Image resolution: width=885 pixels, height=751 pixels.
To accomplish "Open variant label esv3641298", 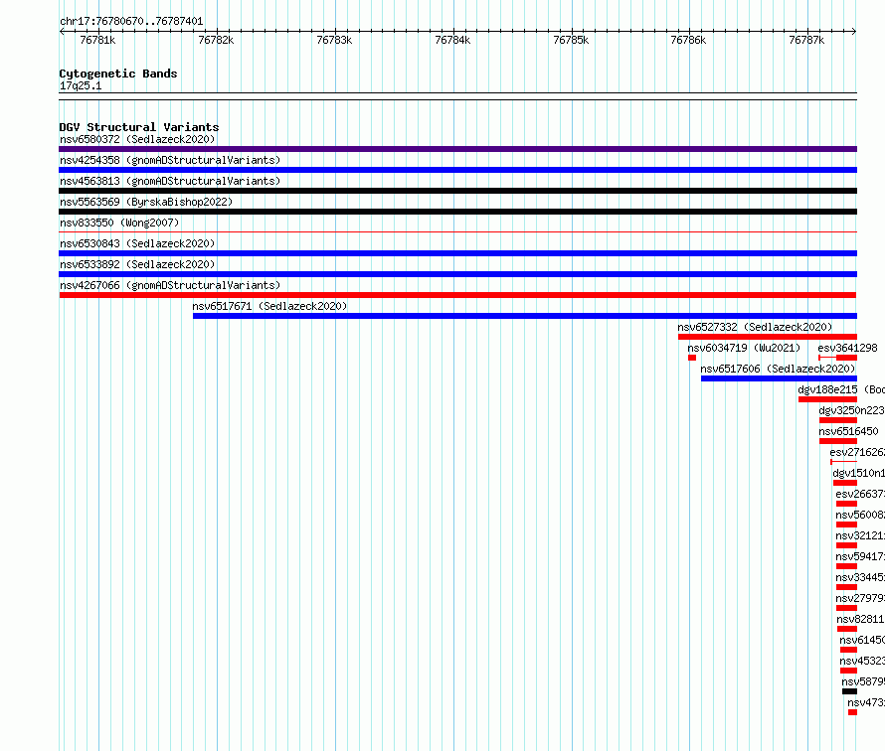I will coord(848,348).
